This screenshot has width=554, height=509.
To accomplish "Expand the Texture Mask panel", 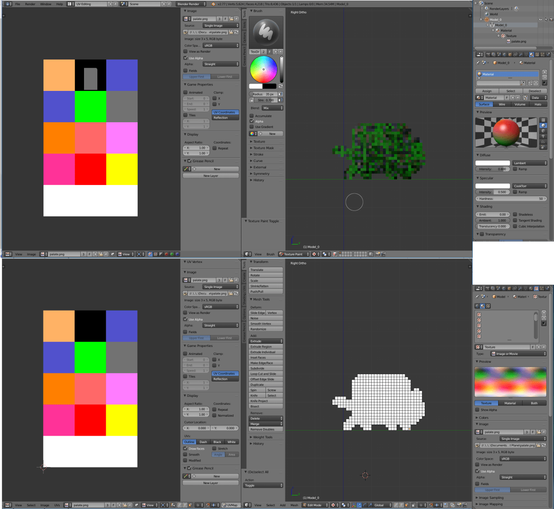I will point(263,148).
